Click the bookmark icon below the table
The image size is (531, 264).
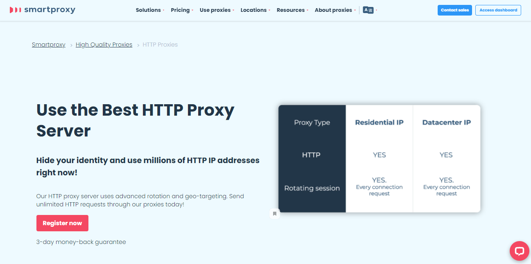tap(275, 213)
